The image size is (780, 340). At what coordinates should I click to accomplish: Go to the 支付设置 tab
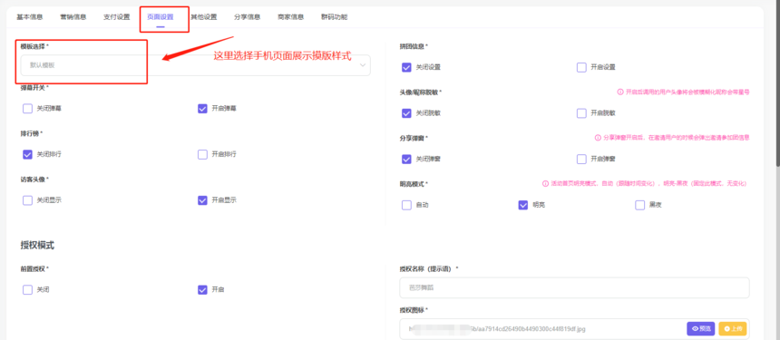pyautogui.click(x=116, y=17)
